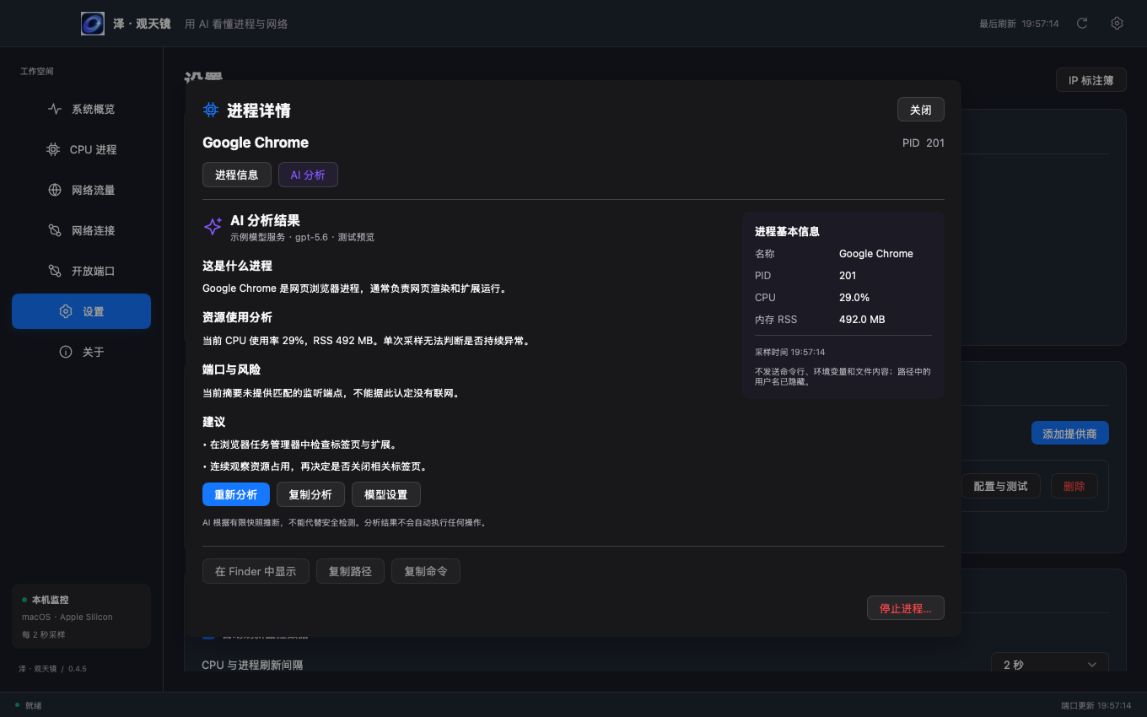Click the refresh icon in the header

pos(1082,24)
